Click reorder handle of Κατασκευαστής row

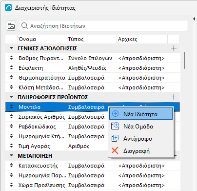pyautogui.click(x=11, y=166)
